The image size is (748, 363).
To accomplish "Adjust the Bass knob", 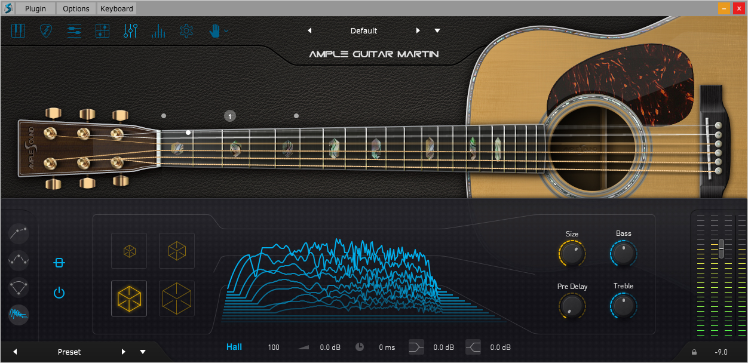I will coord(623,253).
